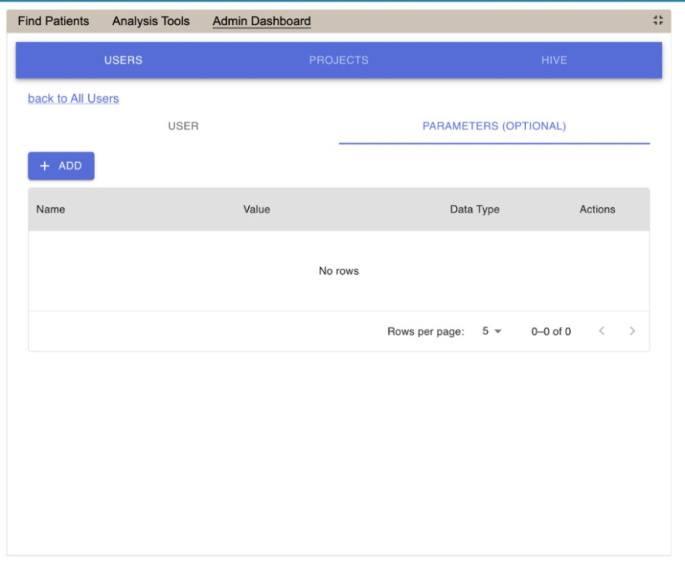685x565 pixels.
Task: Click the Actions column header
Action: (x=597, y=209)
